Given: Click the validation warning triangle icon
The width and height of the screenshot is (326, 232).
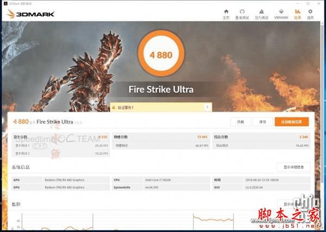Looking at the screenshot, I should [114, 107].
